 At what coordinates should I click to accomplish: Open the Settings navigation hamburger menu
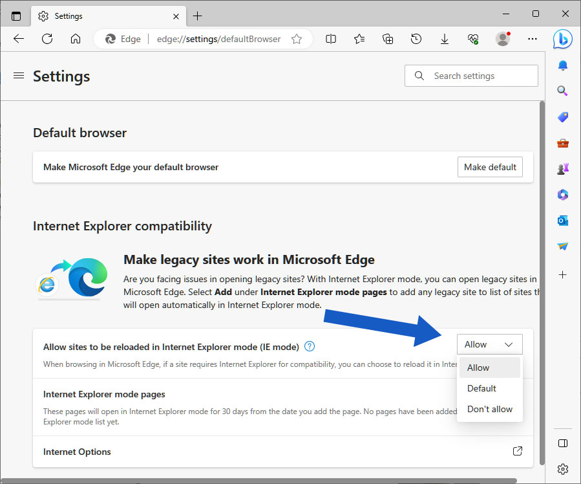(19, 76)
